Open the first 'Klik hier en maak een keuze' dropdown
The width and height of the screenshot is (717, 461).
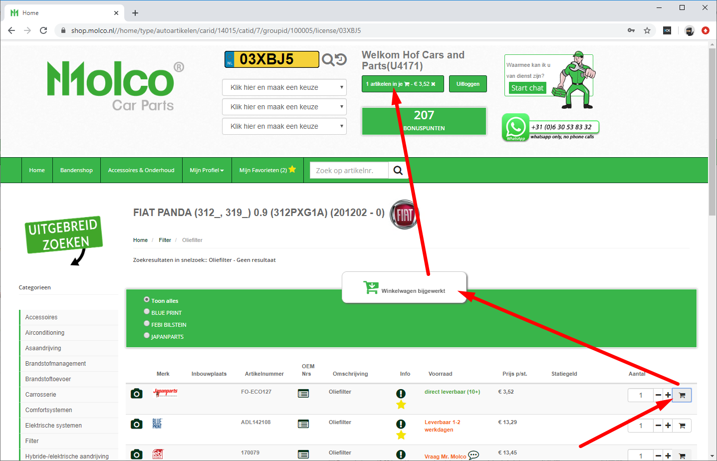pos(284,87)
